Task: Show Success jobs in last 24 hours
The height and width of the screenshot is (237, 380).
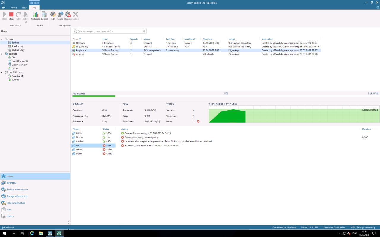Action: point(15,80)
